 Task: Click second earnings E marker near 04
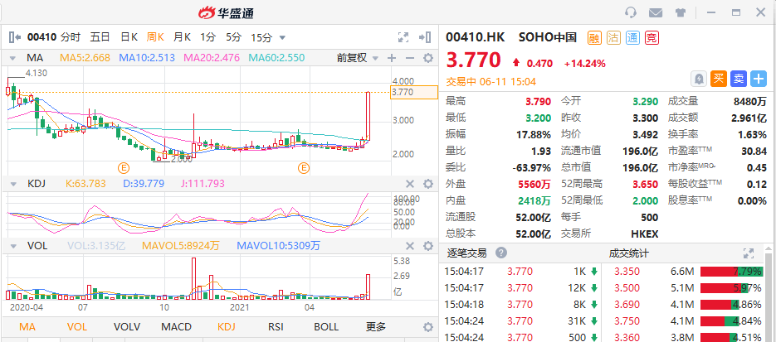[304, 168]
